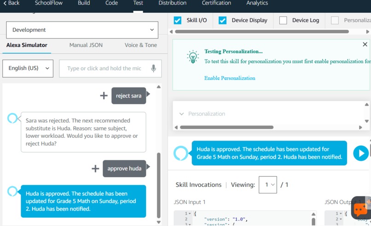Uncheck the Device Display checkbox
371x226 pixels.
point(222,20)
